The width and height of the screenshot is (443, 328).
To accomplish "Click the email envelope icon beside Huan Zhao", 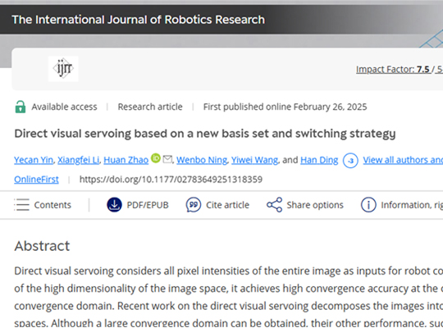I will tap(167, 159).
